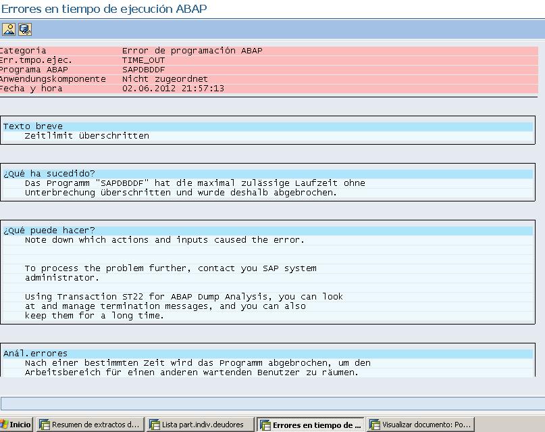Click the Windows logo on Inicio button
The image size is (545, 432).
(4, 425)
